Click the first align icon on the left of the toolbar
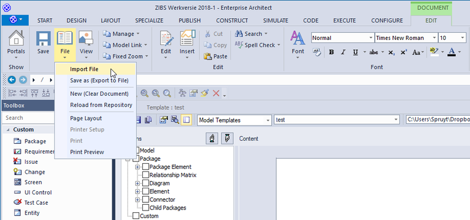The height and width of the screenshot is (220, 470). pos(12,93)
